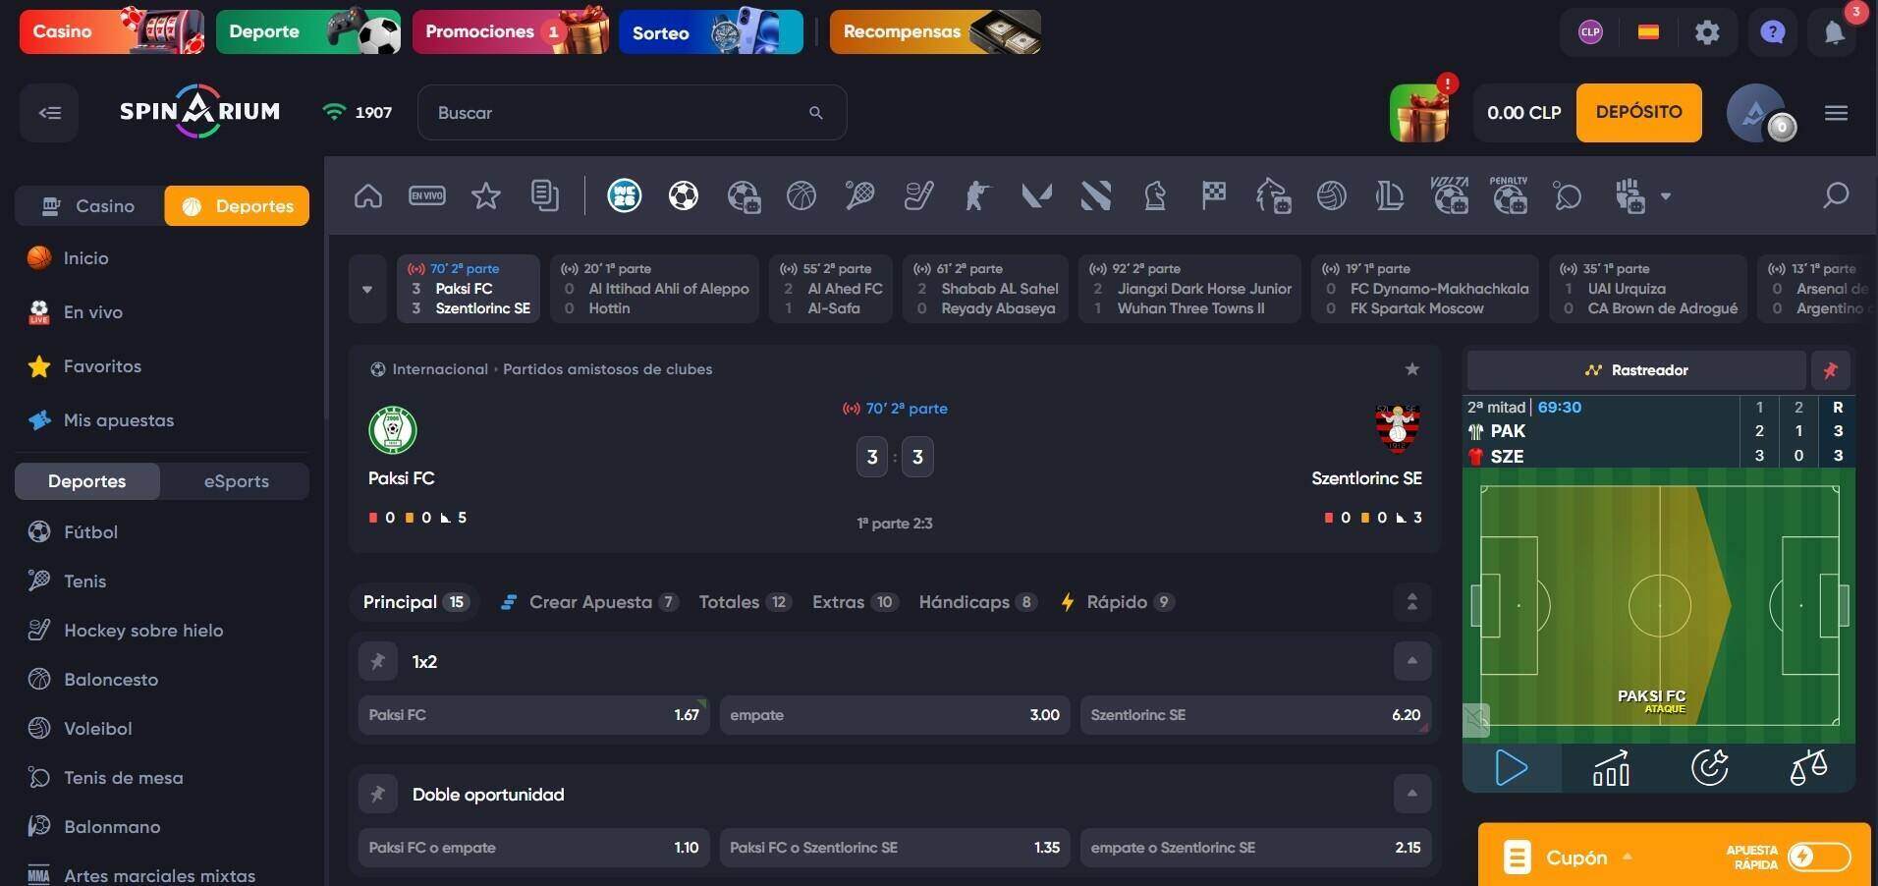Select the soccer ball sport icon
The image size is (1878, 886).
pos(684,196)
